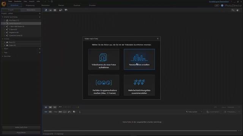243x136 pixels.
Task: Choose 'Panoramafoto erstellen' option
Action: coord(139,59)
